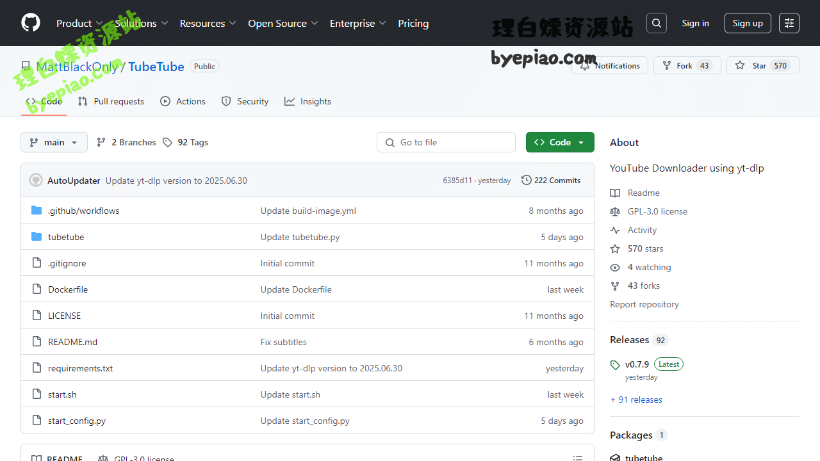Open 'Update build-image.yml' commit message

308,211
